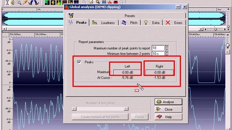Click the overview horizontal zoom slider knob
This screenshot has height=130, width=232.
(216, 29)
